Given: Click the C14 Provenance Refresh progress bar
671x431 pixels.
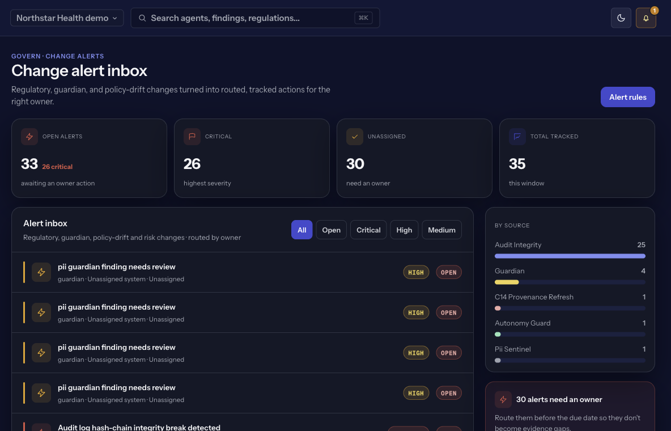Looking at the screenshot, I should (570, 309).
